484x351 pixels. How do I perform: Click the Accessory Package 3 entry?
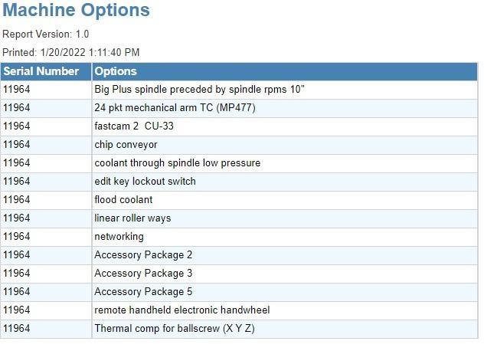(143, 273)
